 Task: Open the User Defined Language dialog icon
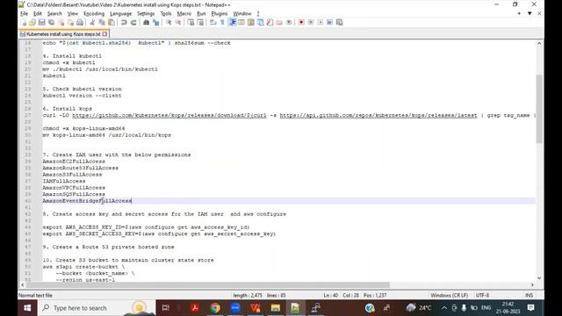pyautogui.click(x=241, y=23)
